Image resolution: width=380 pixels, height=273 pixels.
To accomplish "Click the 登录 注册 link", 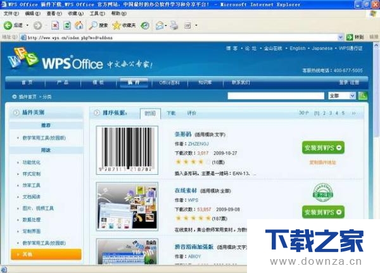I will (349, 82).
